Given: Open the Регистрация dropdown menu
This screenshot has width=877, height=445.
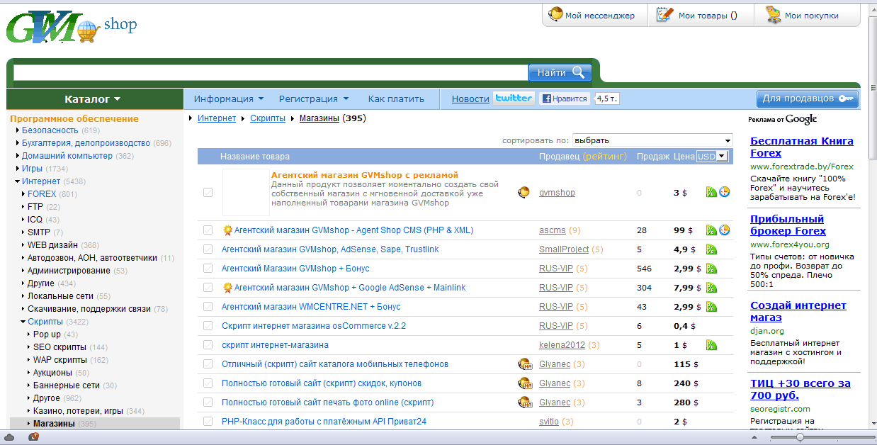Looking at the screenshot, I should 314,99.
